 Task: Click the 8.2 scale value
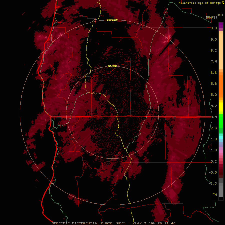214,50
